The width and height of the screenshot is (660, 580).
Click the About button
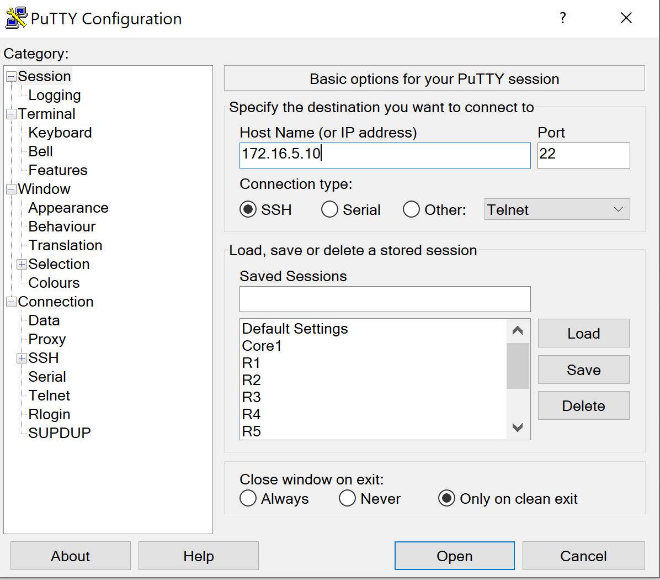click(x=70, y=556)
